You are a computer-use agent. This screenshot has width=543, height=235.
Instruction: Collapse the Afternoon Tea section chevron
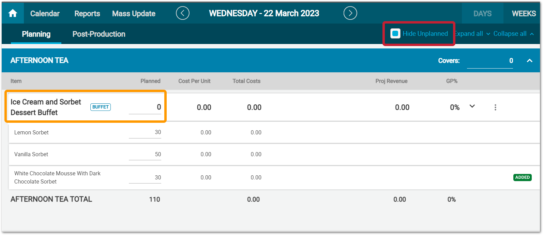point(529,61)
